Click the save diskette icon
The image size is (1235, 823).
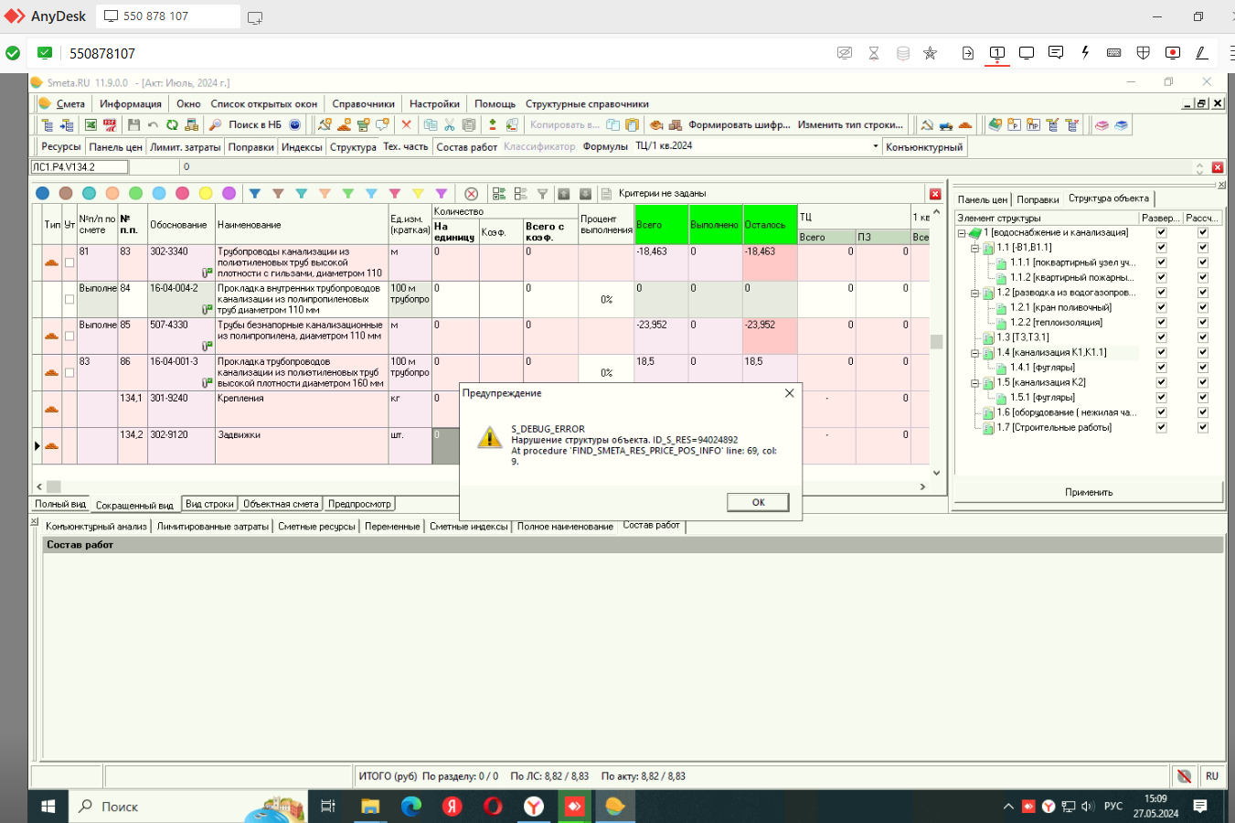134,124
